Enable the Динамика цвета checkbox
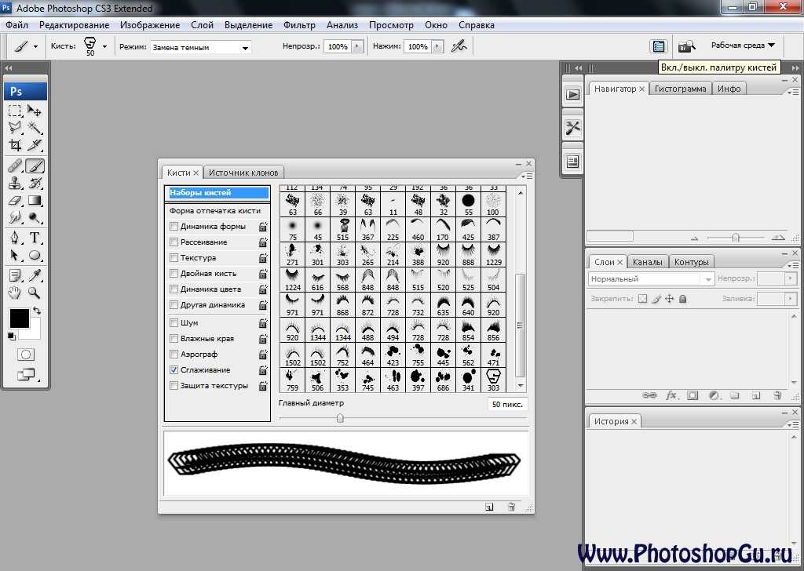The image size is (804, 571). 174,289
